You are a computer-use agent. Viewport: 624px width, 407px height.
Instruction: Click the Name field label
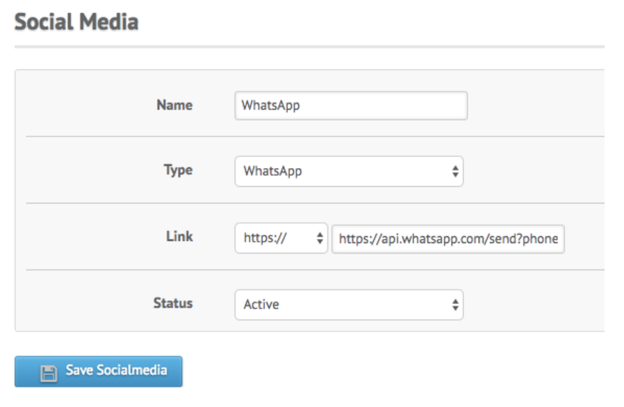tap(174, 105)
